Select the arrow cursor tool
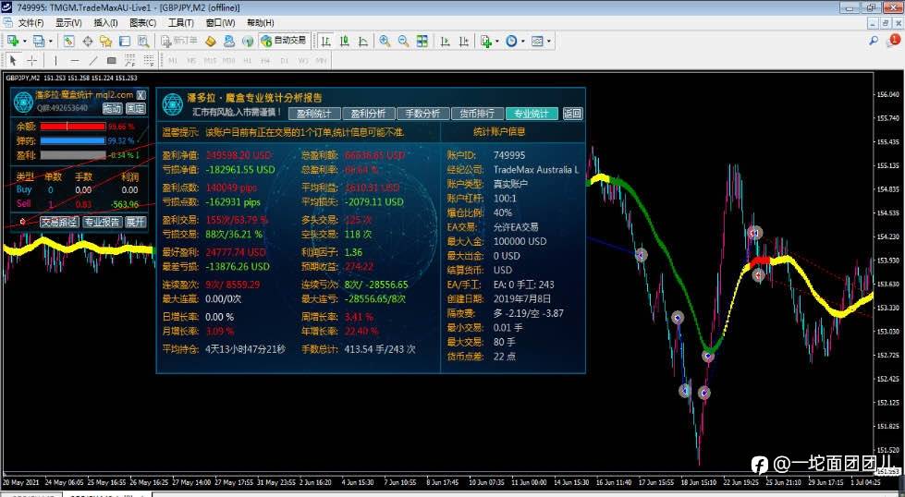Screen dimensions: 905x497 [13, 60]
